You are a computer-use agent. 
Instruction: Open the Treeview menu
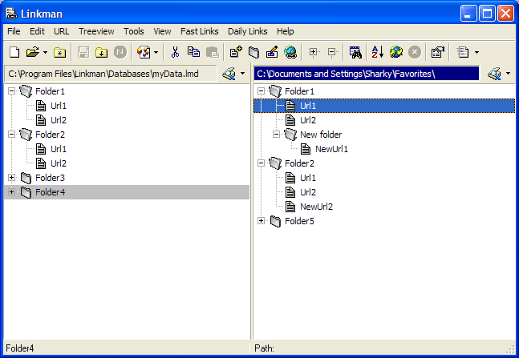click(96, 31)
